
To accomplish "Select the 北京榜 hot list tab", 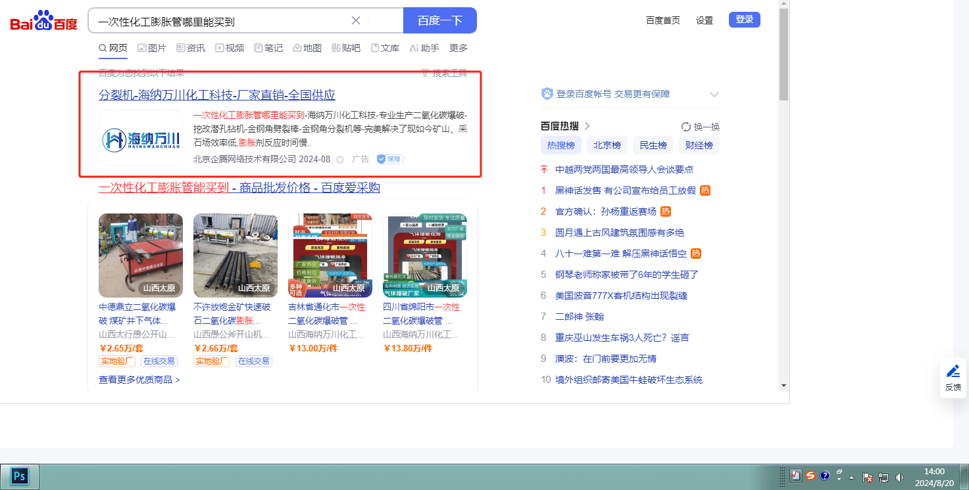I will [x=607, y=145].
